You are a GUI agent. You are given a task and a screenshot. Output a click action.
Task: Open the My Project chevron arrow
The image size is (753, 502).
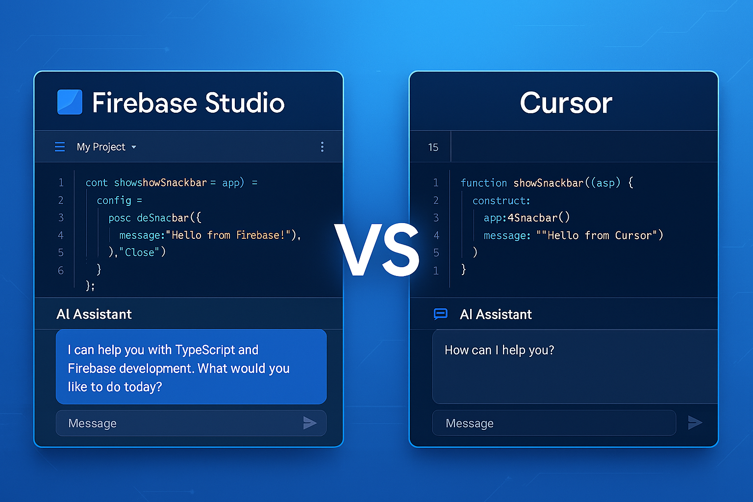point(133,147)
